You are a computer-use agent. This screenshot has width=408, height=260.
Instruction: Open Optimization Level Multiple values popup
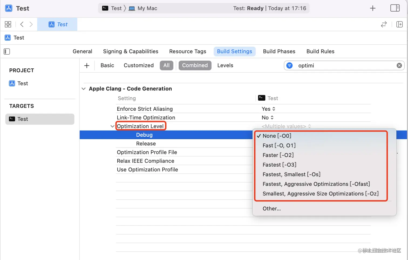(286, 126)
